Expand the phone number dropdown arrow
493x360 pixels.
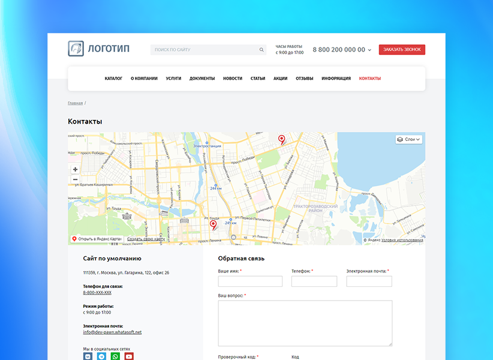click(x=369, y=50)
